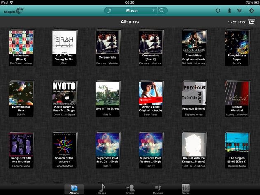Open The Girl With the Dragon album

click(x=194, y=150)
